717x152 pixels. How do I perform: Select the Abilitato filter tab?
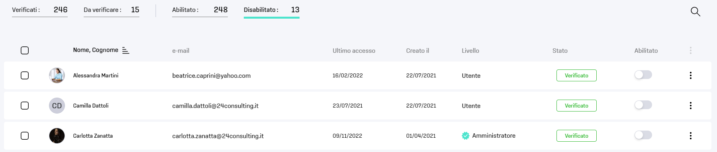tap(200, 10)
